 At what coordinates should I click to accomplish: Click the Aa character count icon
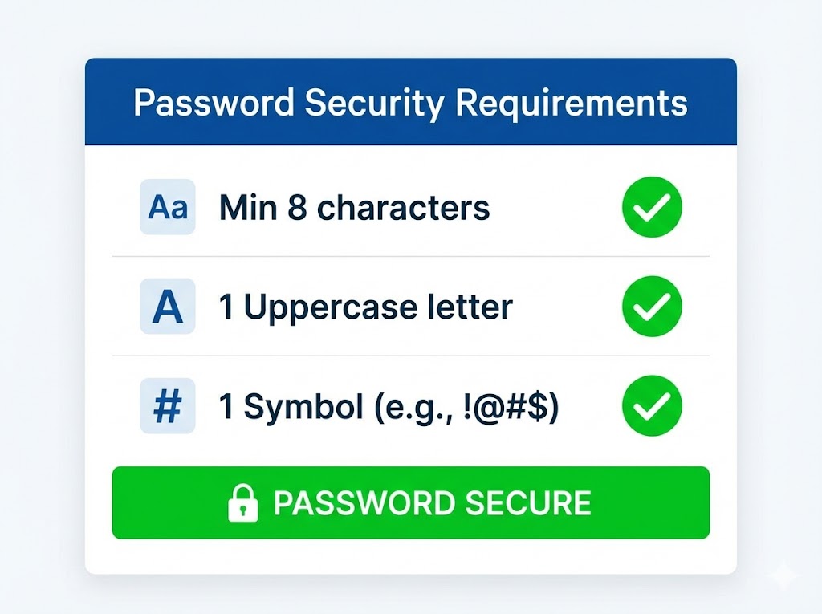pyautogui.click(x=167, y=207)
